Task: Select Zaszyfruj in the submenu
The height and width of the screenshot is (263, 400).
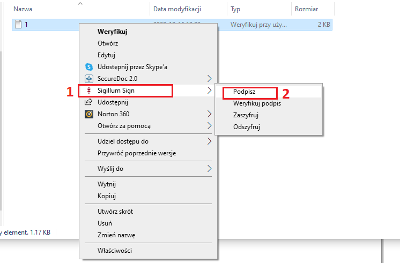Action: pos(246,115)
